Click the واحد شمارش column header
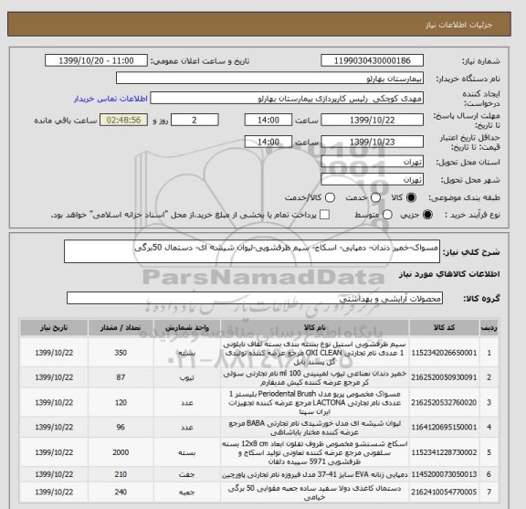 [187, 328]
